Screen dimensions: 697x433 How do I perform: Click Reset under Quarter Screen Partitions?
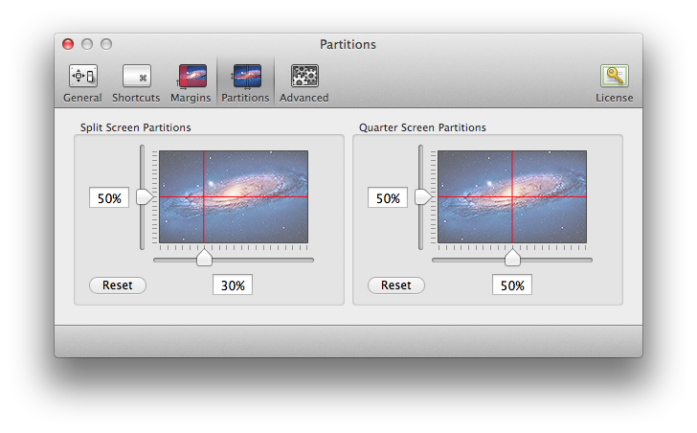tap(396, 285)
